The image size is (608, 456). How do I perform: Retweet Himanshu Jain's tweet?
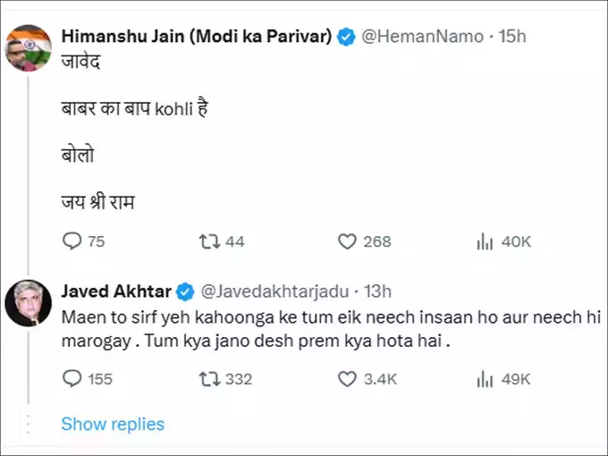(208, 241)
